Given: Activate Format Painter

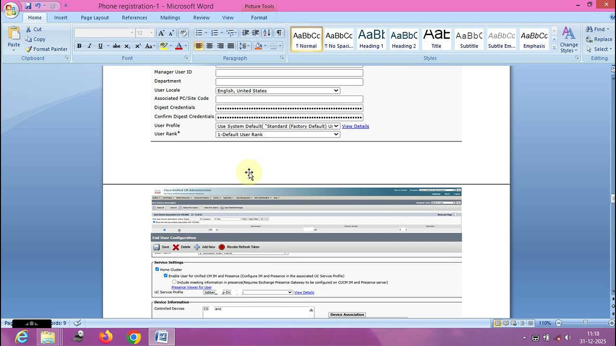Looking at the screenshot, I should point(46,49).
